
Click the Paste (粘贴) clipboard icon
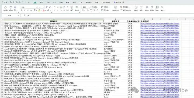click(11, 7)
